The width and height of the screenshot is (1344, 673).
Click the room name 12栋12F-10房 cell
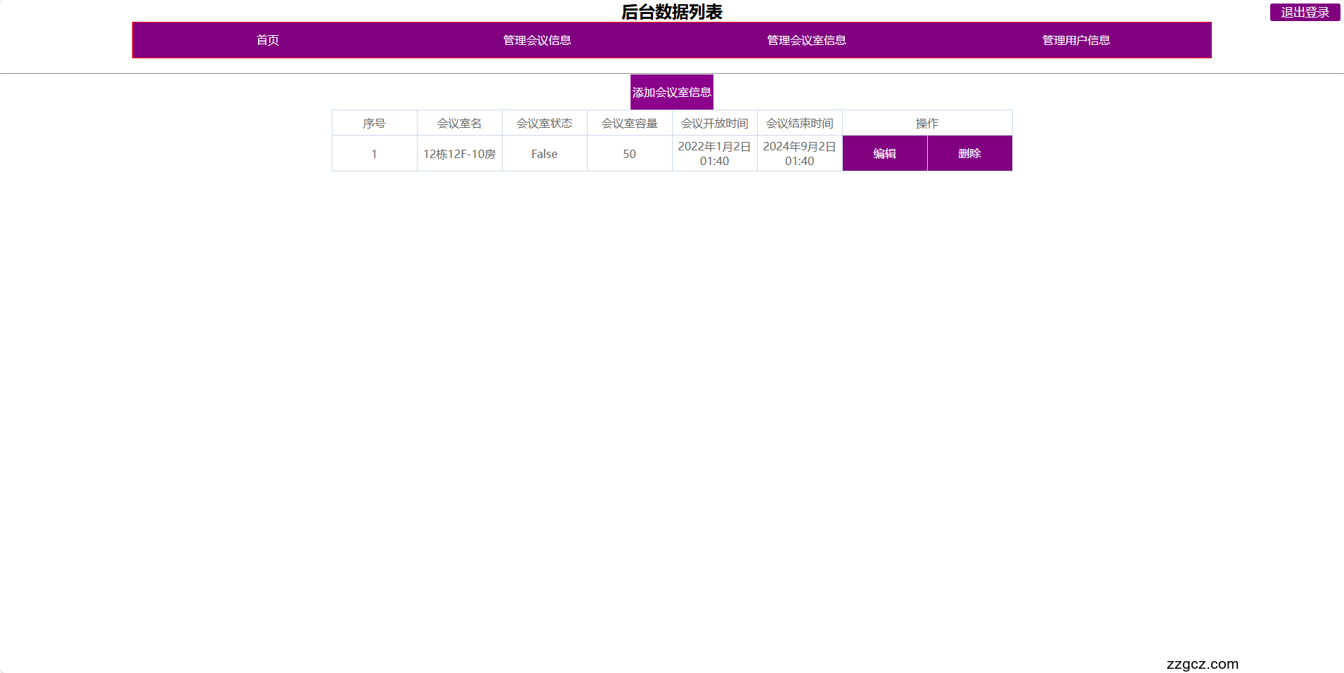coord(459,153)
